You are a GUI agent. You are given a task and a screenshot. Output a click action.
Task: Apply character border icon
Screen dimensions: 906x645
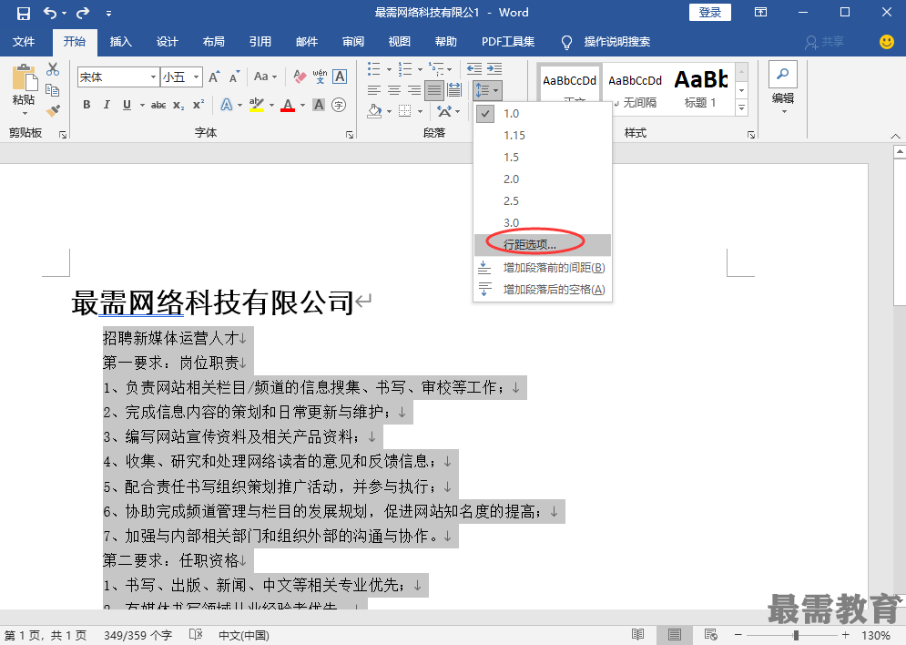(340, 77)
